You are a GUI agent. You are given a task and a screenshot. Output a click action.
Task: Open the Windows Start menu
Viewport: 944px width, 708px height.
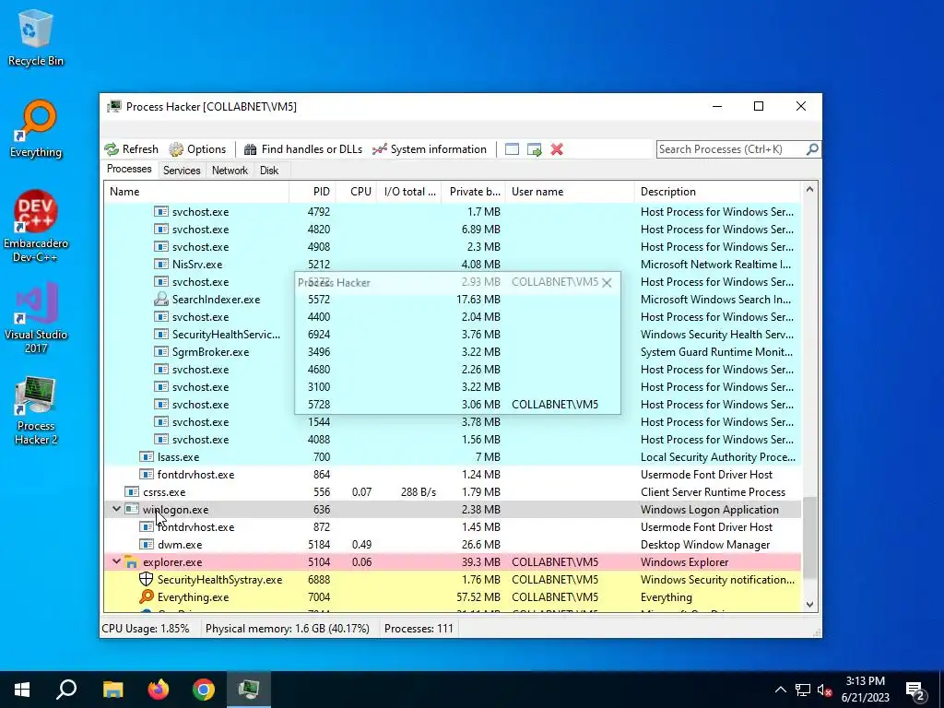(x=22, y=690)
